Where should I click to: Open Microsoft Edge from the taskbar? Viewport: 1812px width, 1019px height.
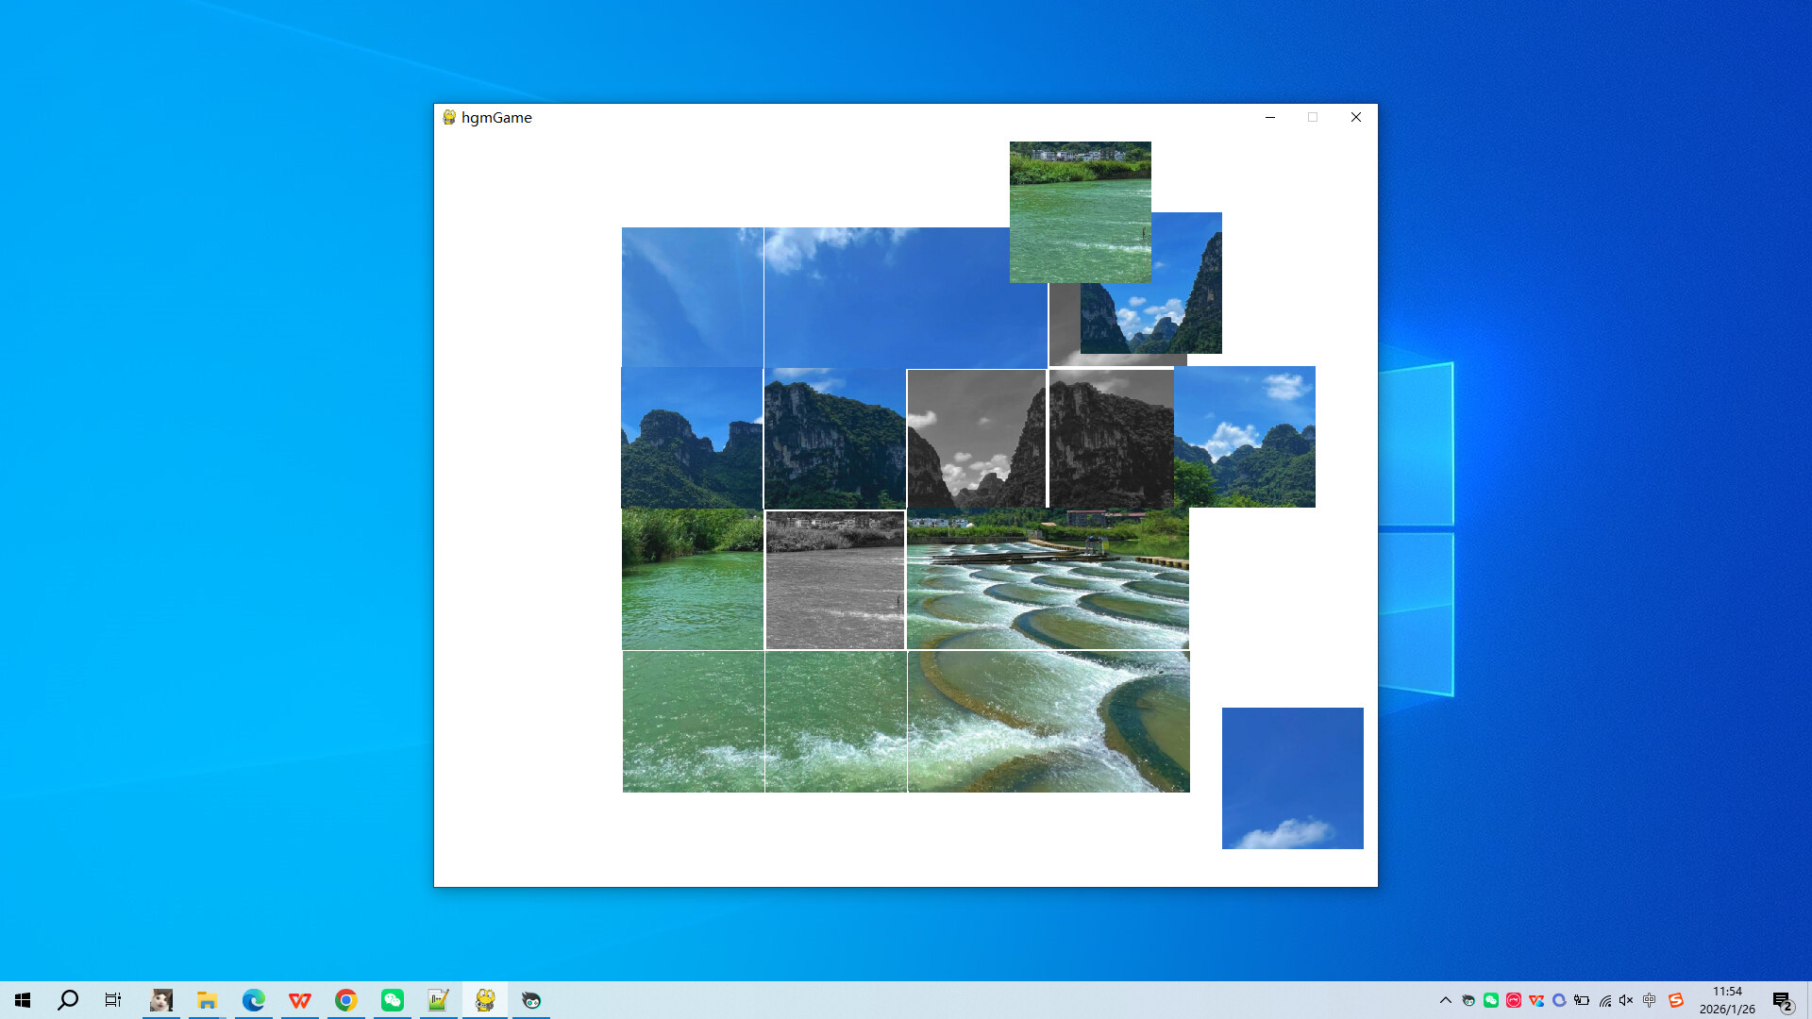[x=253, y=999]
